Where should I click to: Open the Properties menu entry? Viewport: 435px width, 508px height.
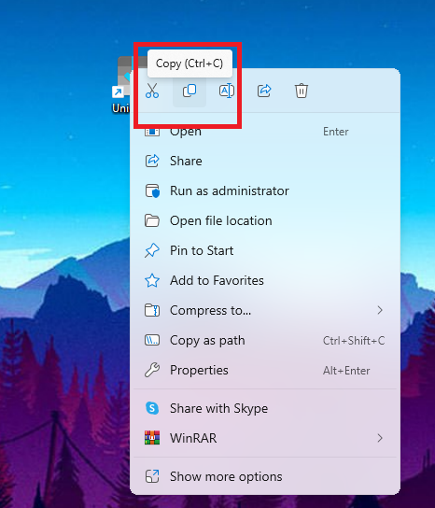click(x=265, y=370)
